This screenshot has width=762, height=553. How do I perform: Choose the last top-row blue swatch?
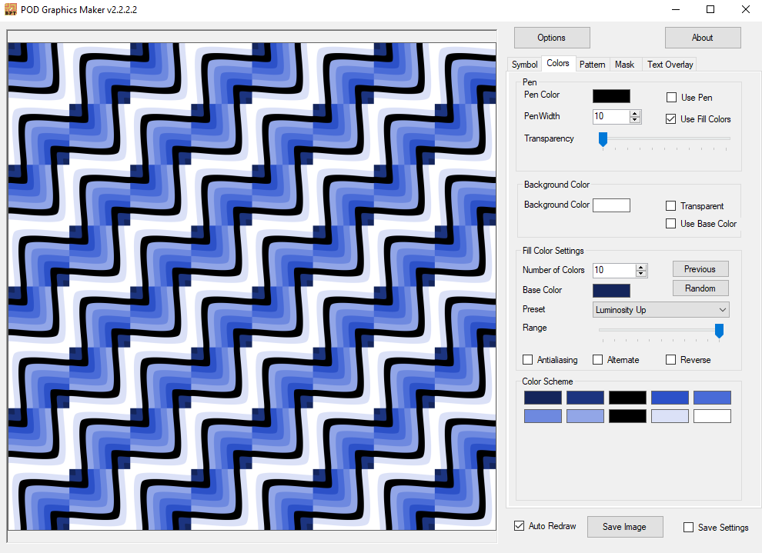pos(712,398)
